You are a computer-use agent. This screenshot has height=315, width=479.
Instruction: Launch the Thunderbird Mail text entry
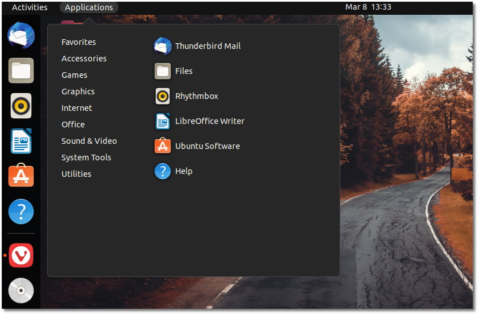(x=208, y=46)
